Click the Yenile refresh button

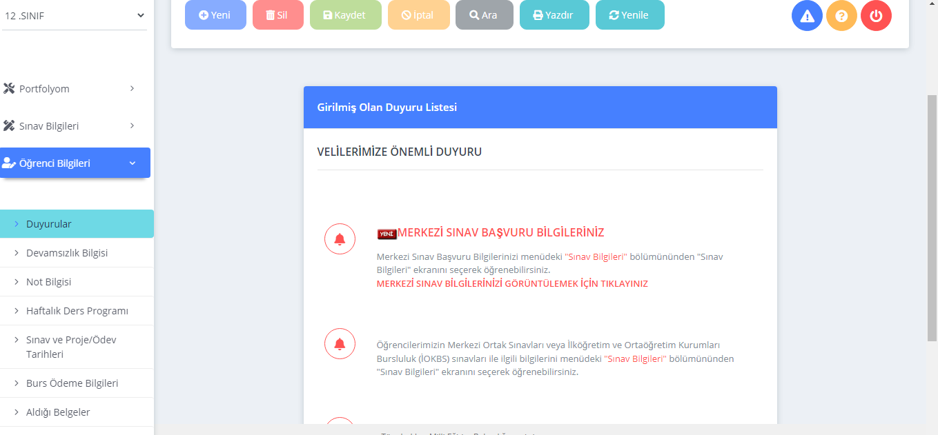(x=629, y=15)
